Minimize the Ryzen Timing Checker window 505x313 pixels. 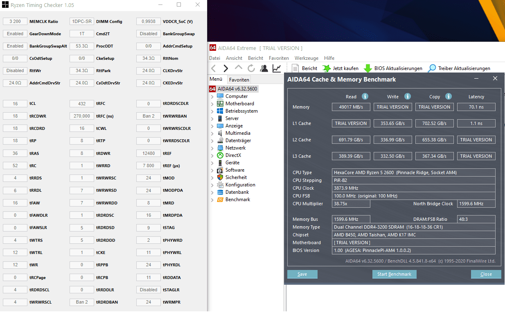pyautogui.click(x=160, y=5)
